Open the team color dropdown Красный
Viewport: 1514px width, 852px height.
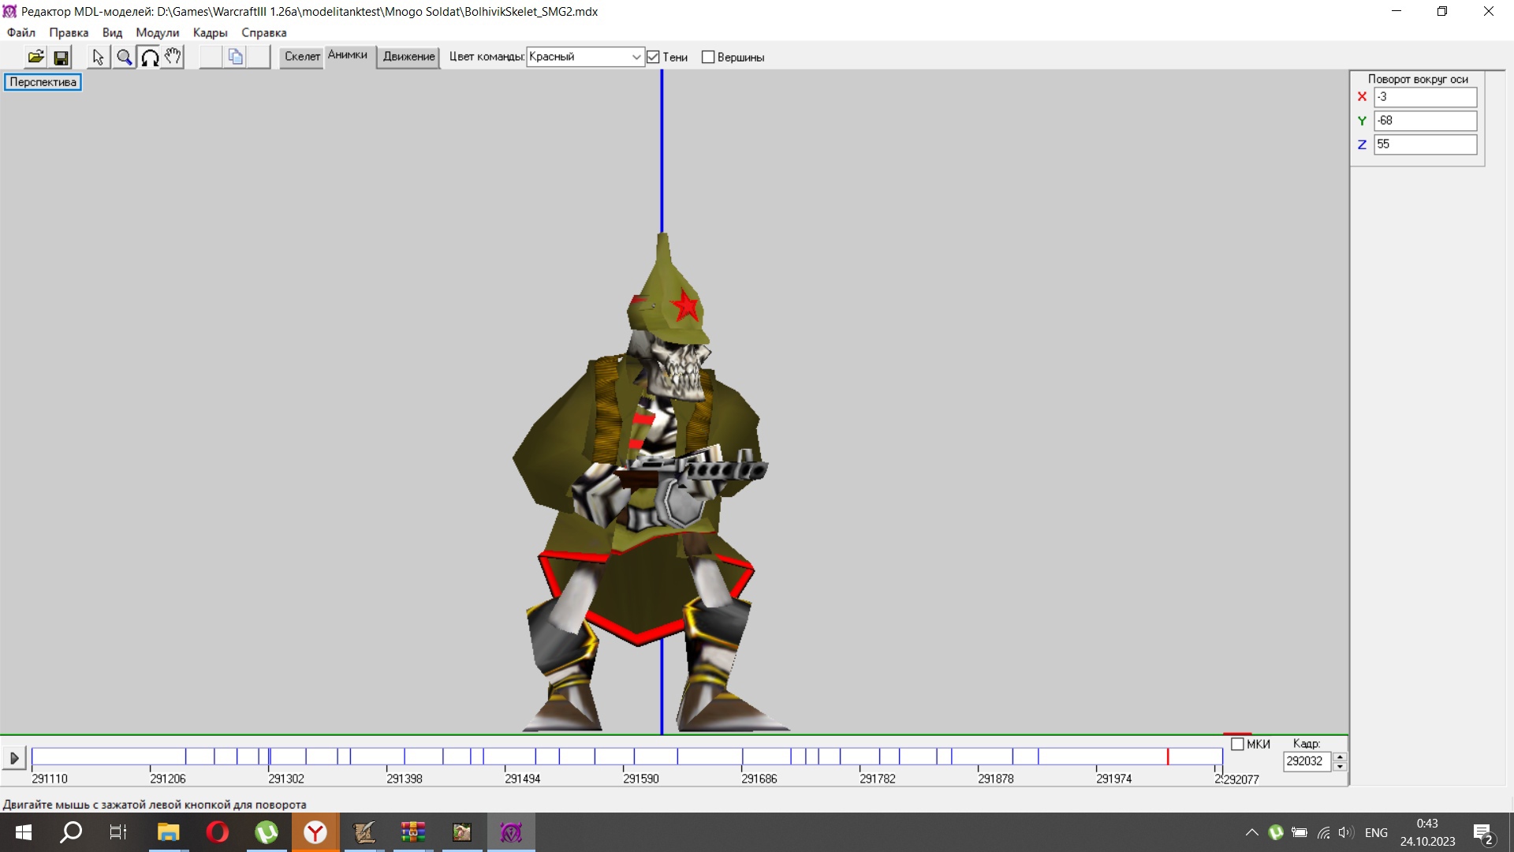point(585,57)
